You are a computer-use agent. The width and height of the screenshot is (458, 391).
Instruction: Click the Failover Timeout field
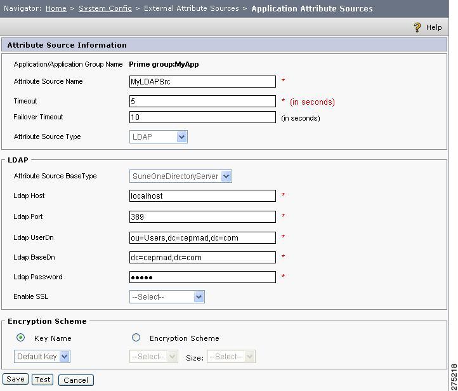click(x=202, y=117)
